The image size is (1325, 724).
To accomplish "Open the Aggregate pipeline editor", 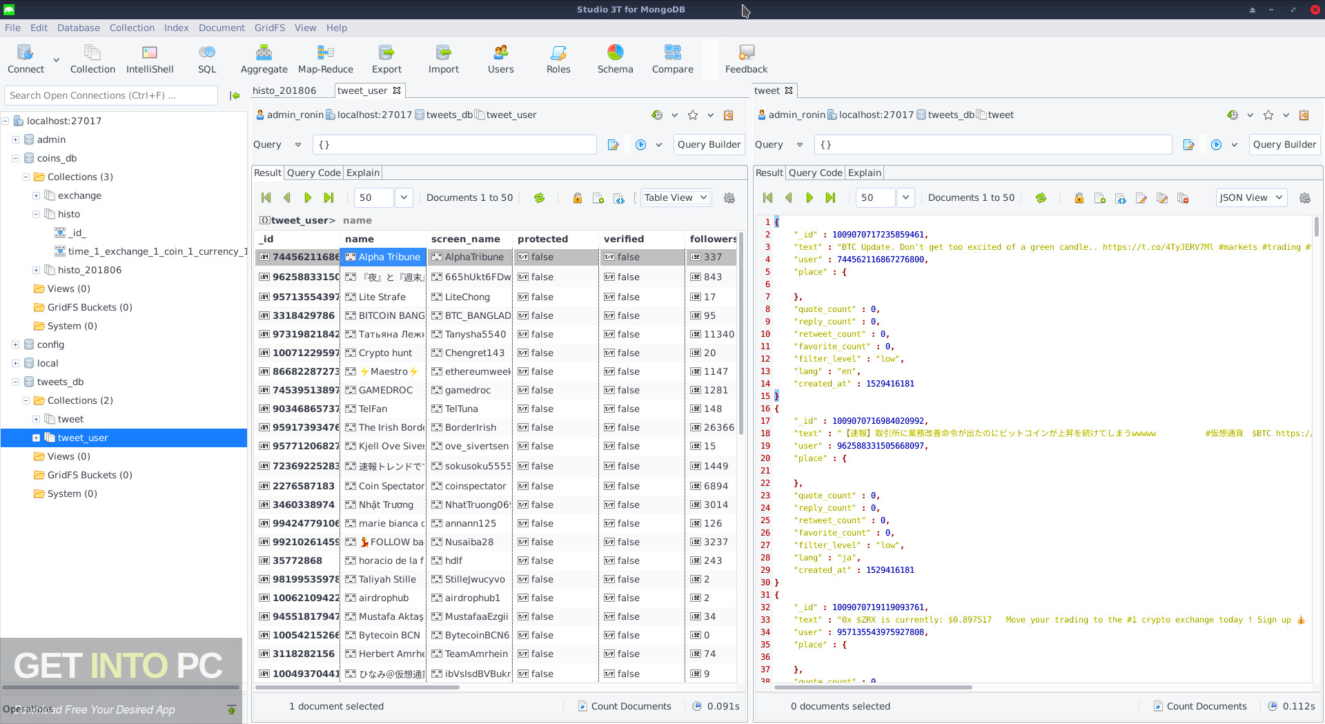I will [x=264, y=59].
